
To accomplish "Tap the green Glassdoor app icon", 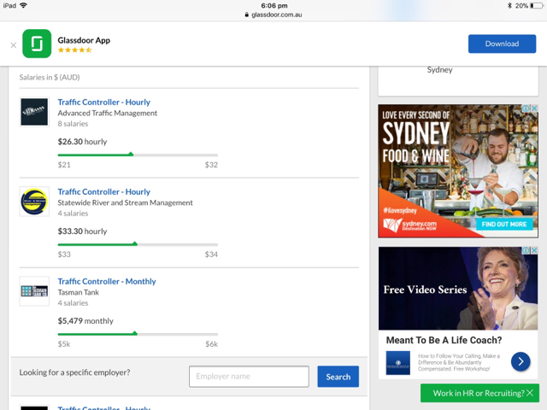I will [37, 44].
